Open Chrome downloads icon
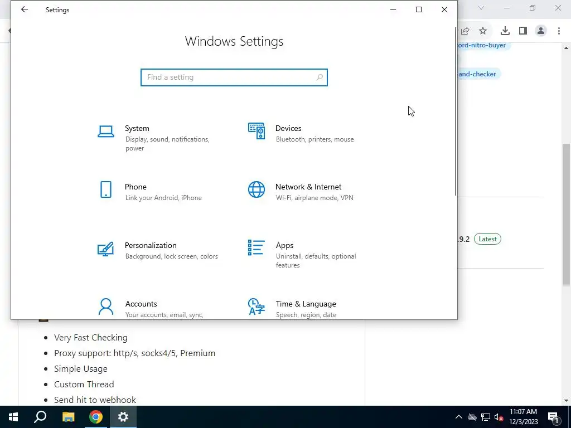This screenshot has width=571, height=428. [505, 31]
